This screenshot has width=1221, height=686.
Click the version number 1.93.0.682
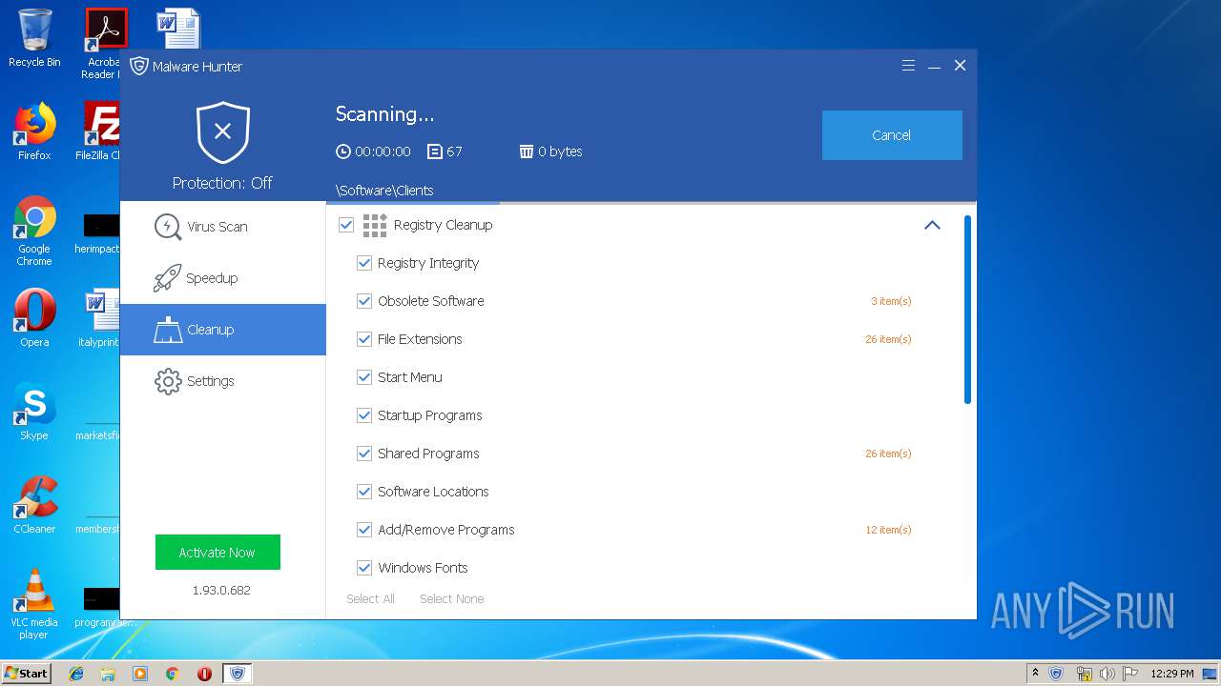point(221,591)
